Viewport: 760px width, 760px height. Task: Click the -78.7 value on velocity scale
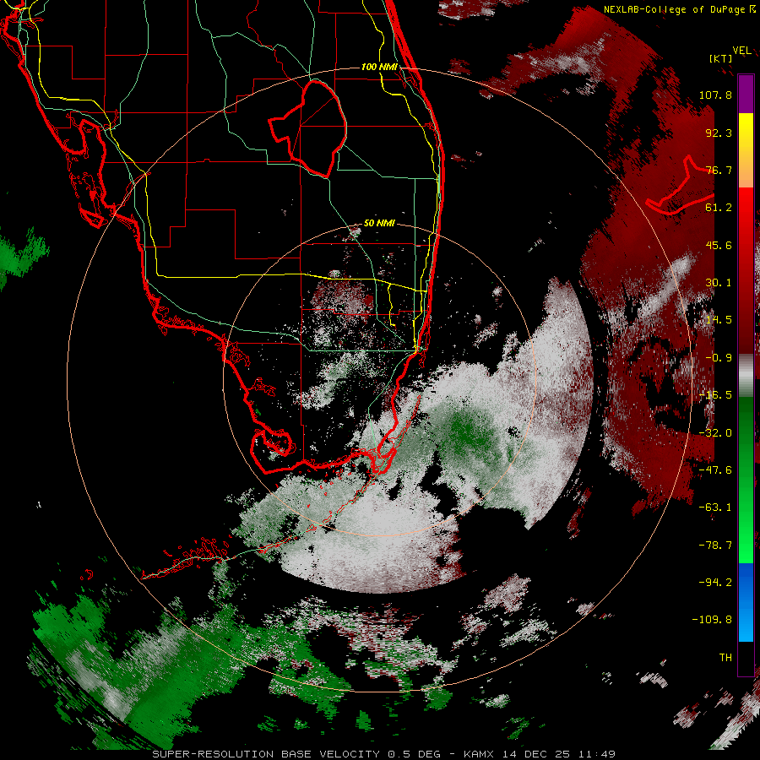pyautogui.click(x=715, y=546)
